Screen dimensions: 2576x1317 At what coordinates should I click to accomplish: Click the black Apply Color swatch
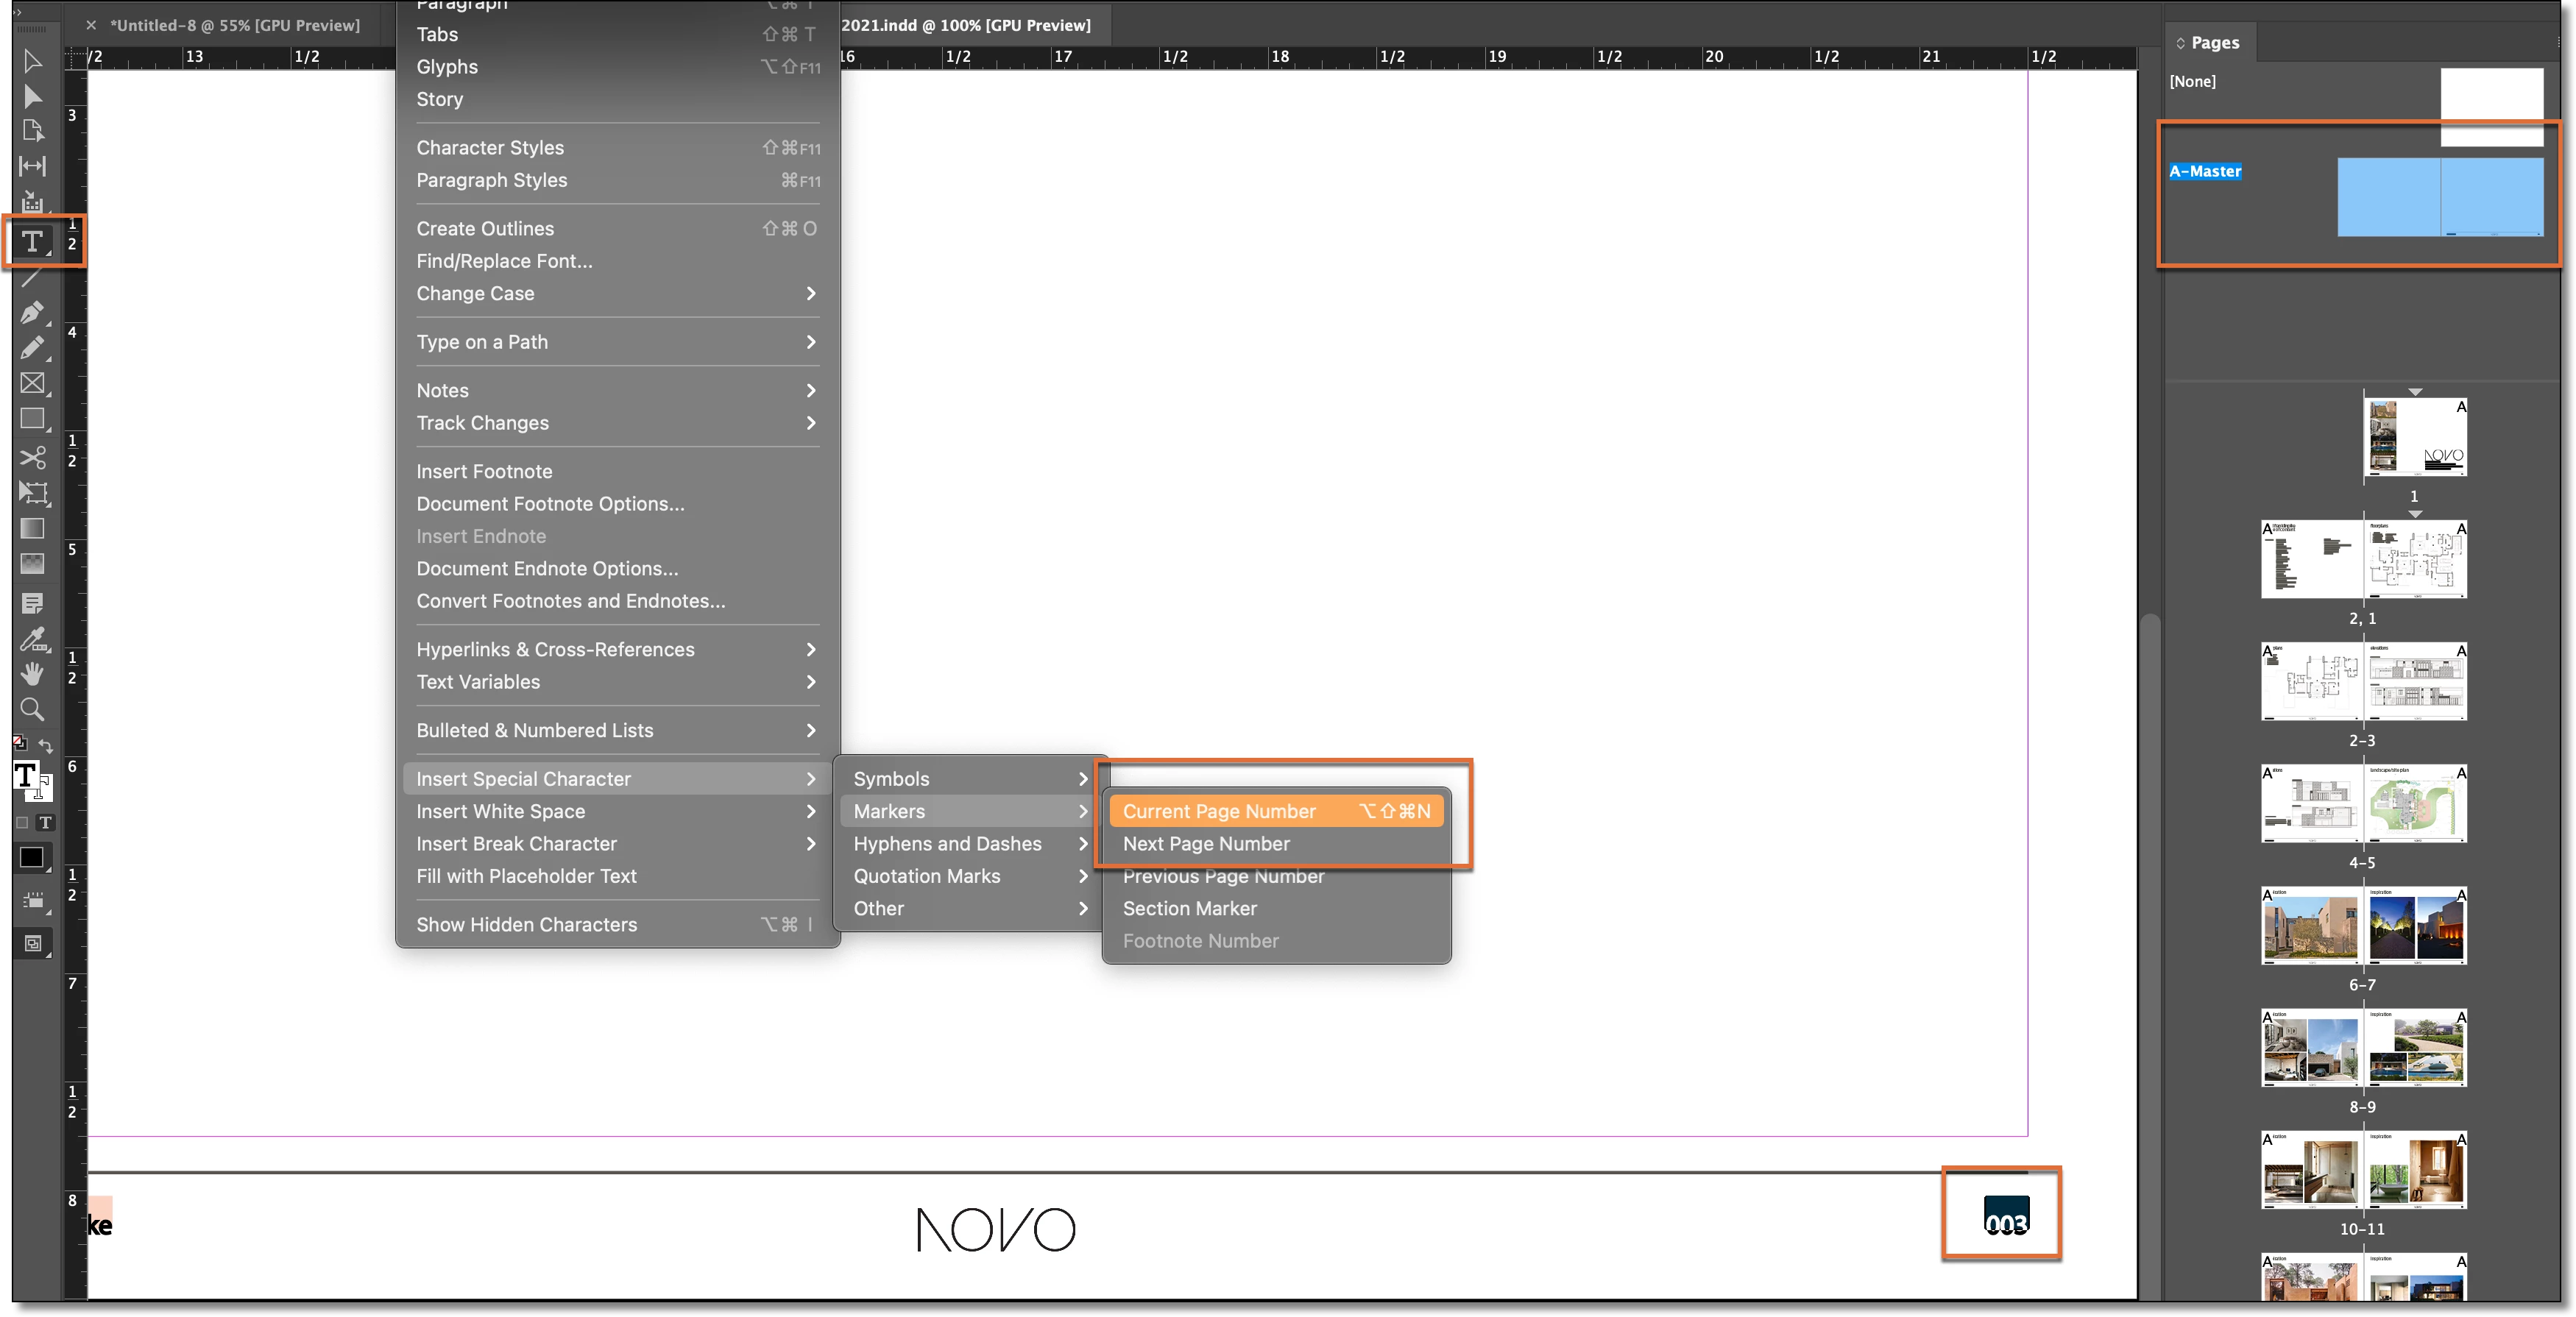point(32,857)
